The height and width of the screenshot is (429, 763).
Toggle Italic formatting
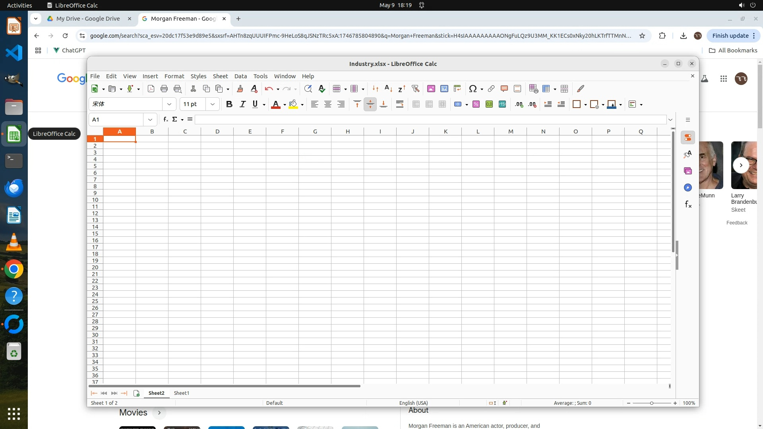click(x=242, y=104)
